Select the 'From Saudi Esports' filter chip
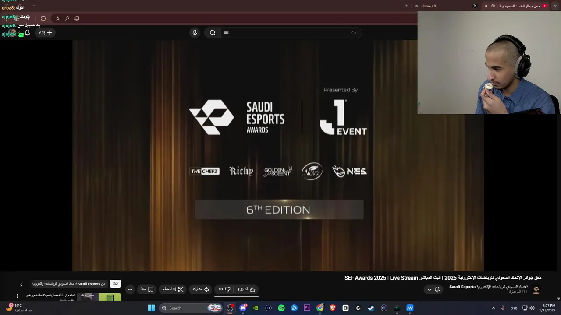This screenshot has width=561, height=315. point(68,283)
